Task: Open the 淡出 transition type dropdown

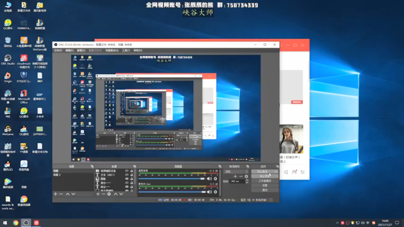Action: pyautogui.click(x=236, y=172)
